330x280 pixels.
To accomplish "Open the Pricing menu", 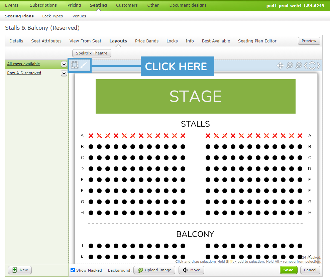I will [74, 5].
